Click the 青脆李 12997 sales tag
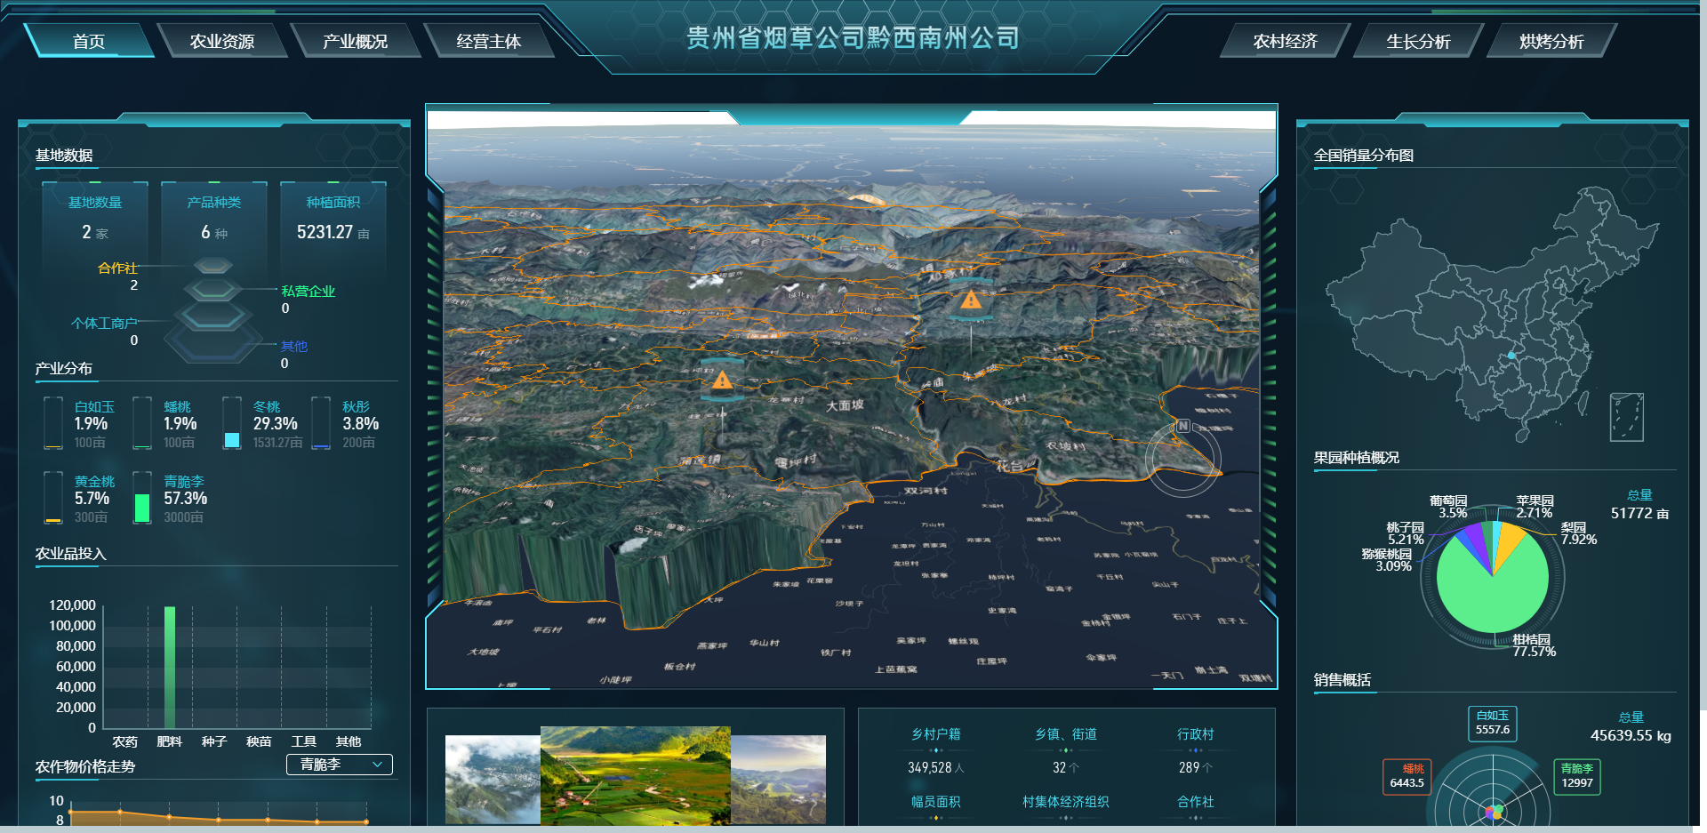The image size is (1707, 833). pyautogui.click(x=1577, y=776)
